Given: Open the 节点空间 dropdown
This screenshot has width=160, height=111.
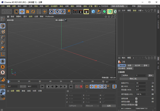Looking at the screenshot, I should click(x=119, y=6).
